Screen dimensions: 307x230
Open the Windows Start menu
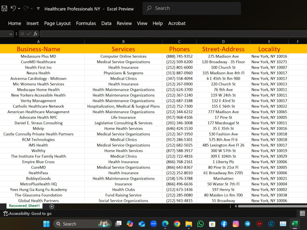(46, 224)
